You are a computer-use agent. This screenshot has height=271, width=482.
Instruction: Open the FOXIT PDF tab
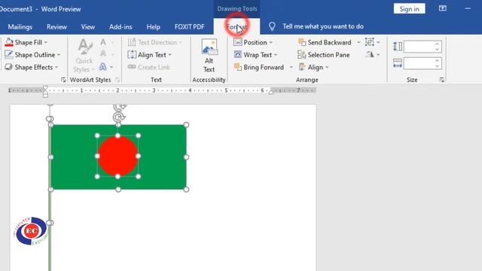(189, 27)
